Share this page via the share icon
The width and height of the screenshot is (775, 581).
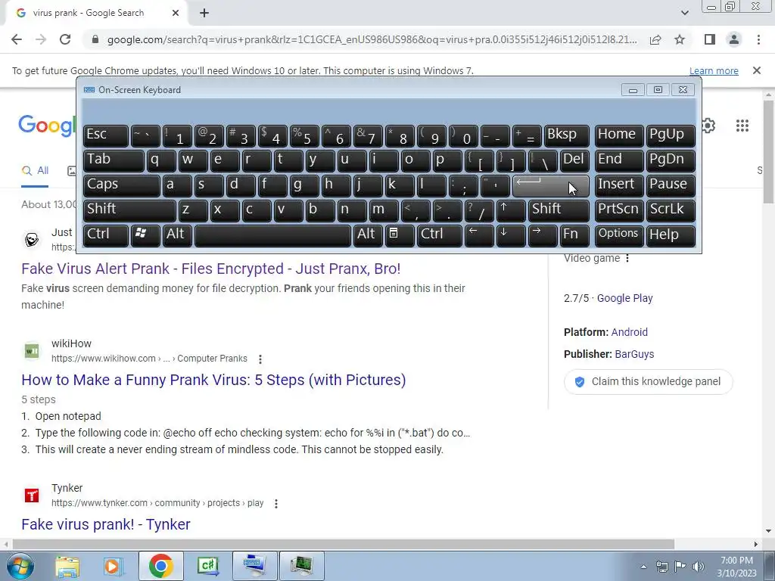[655, 39]
